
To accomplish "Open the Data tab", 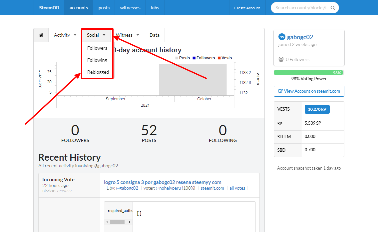I will [155, 35].
